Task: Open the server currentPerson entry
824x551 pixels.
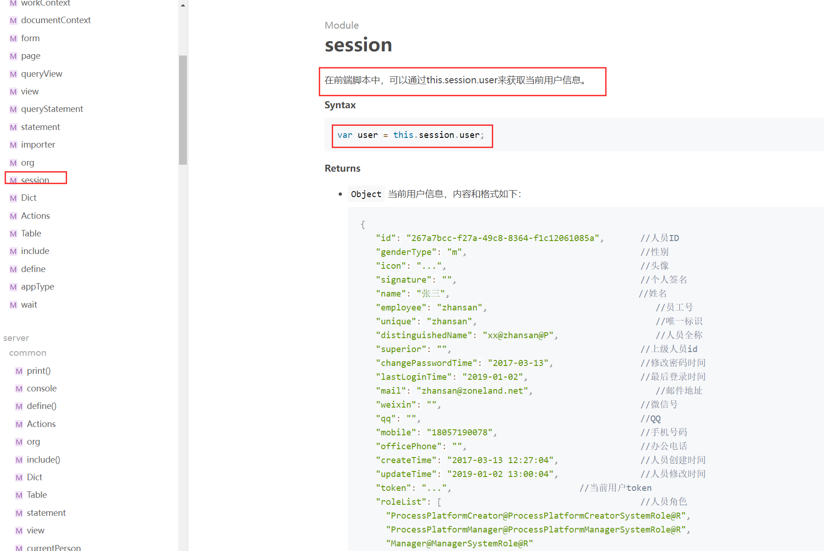Action: coord(54,548)
